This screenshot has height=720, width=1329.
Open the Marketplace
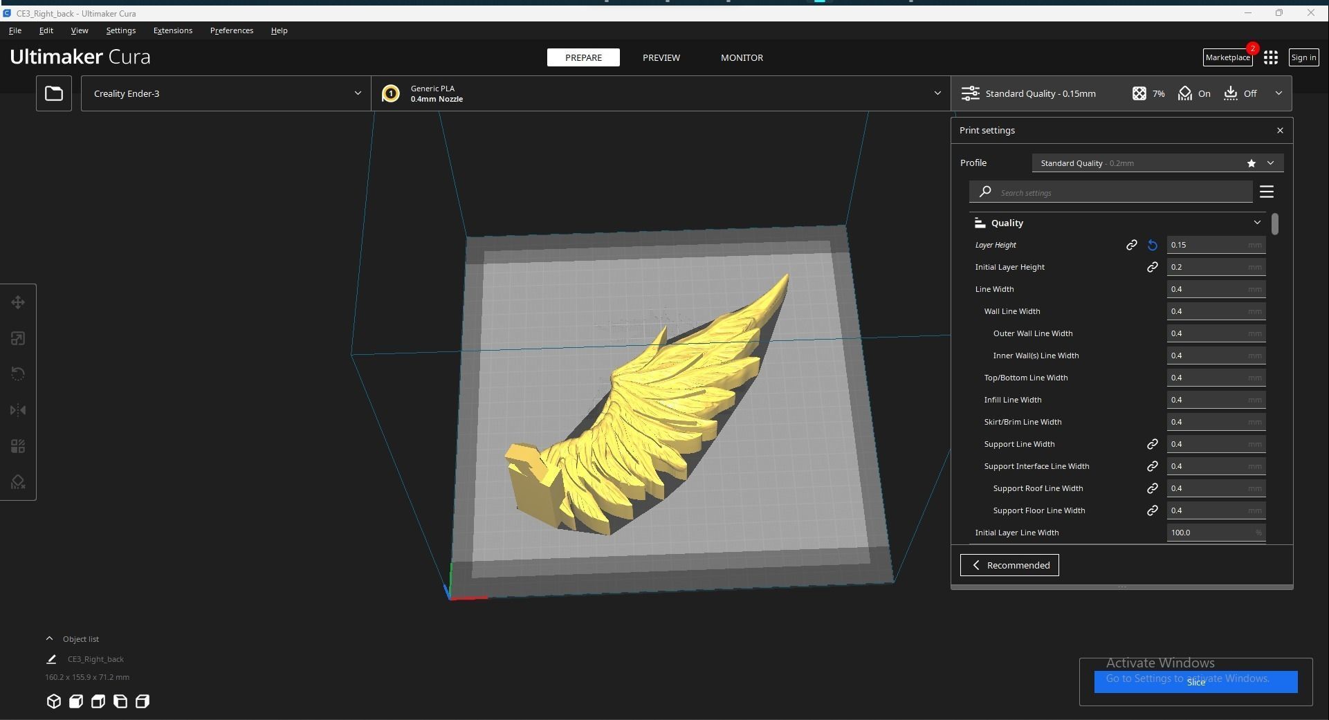1228,57
